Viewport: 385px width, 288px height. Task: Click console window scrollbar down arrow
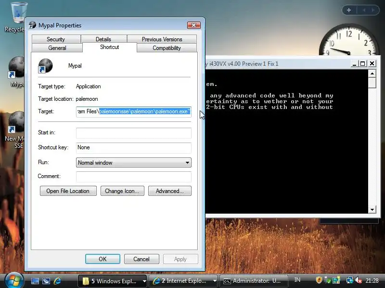[x=372, y=210]
